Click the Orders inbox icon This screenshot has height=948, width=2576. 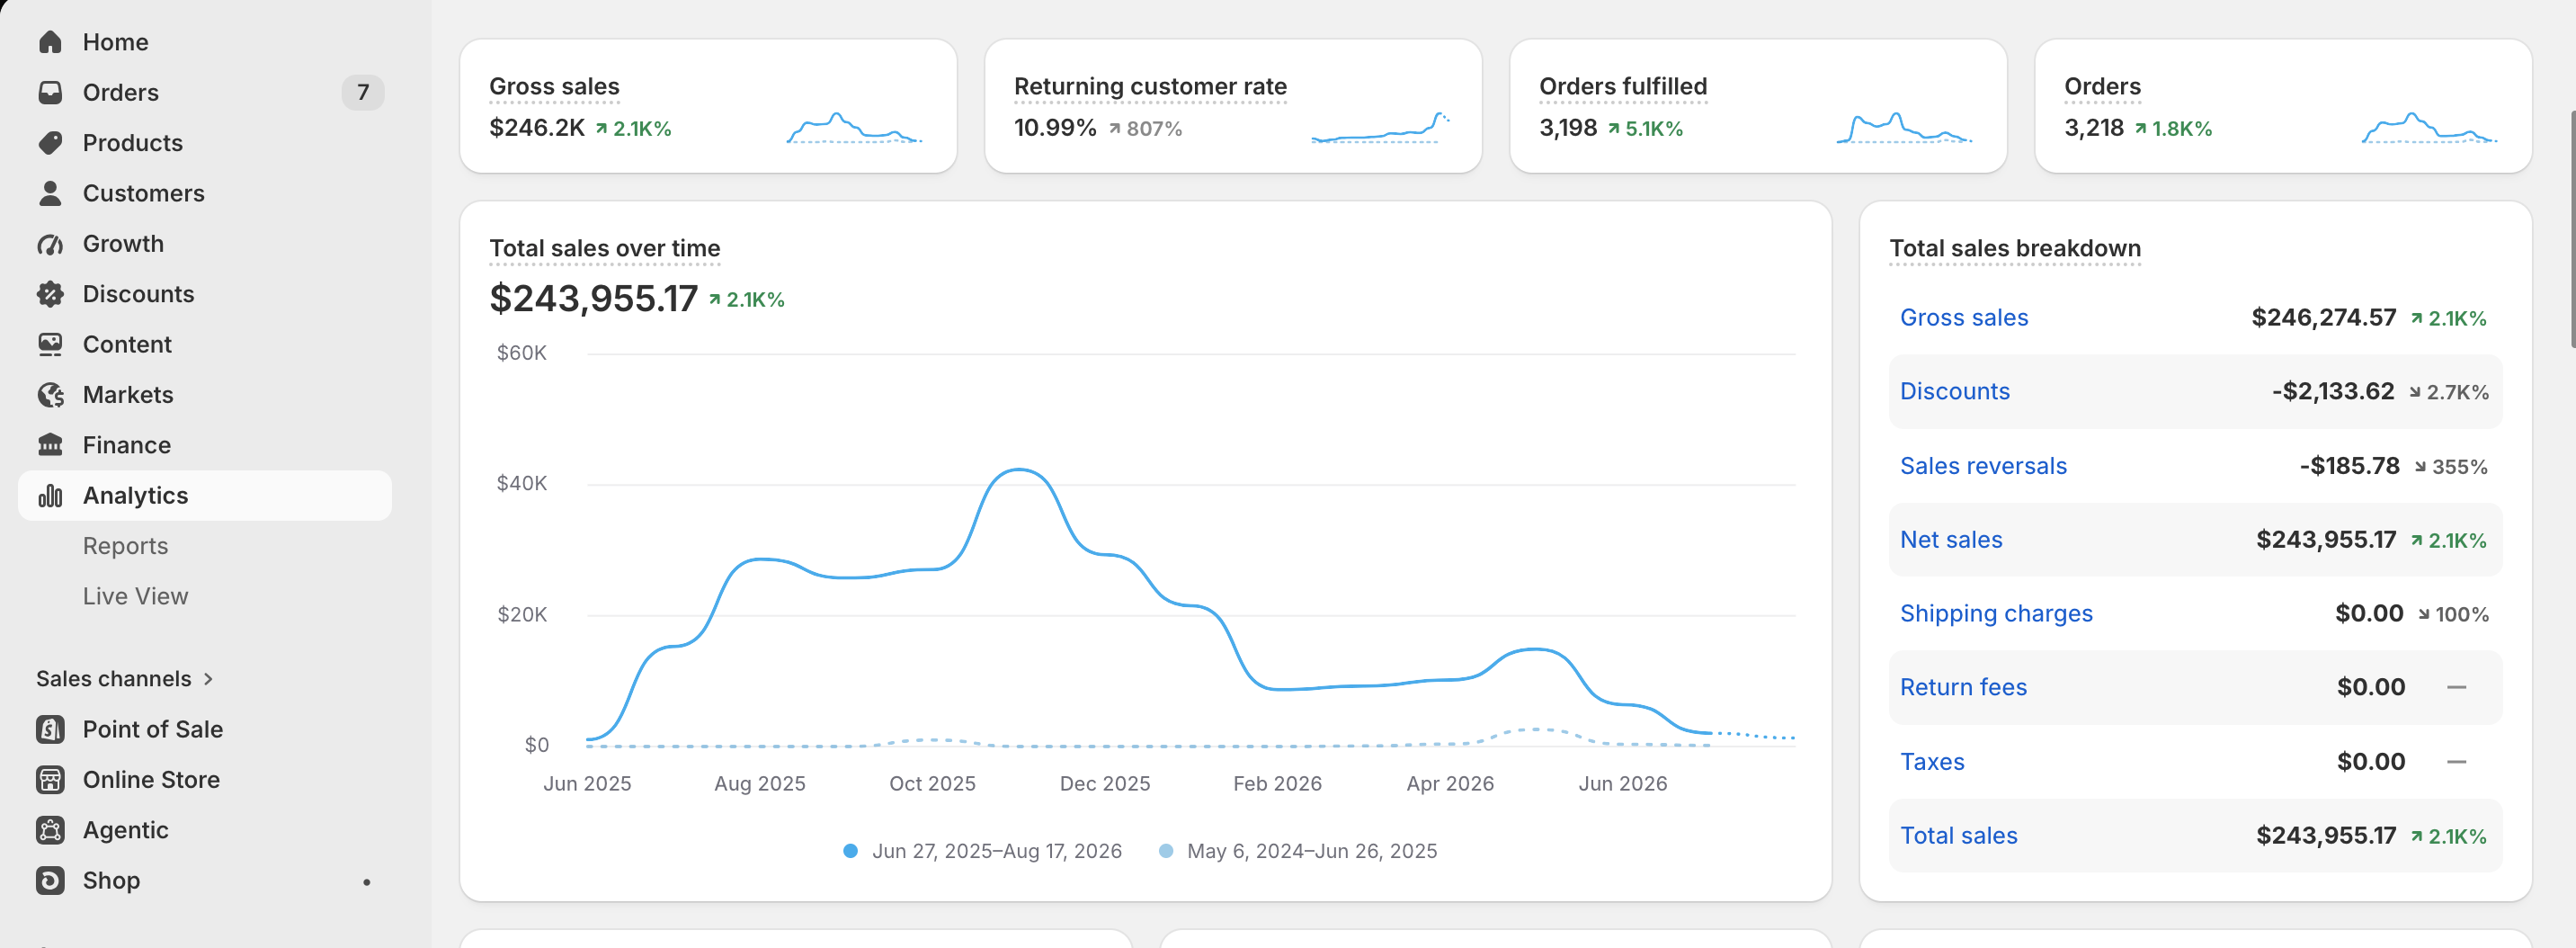[50, 92]
